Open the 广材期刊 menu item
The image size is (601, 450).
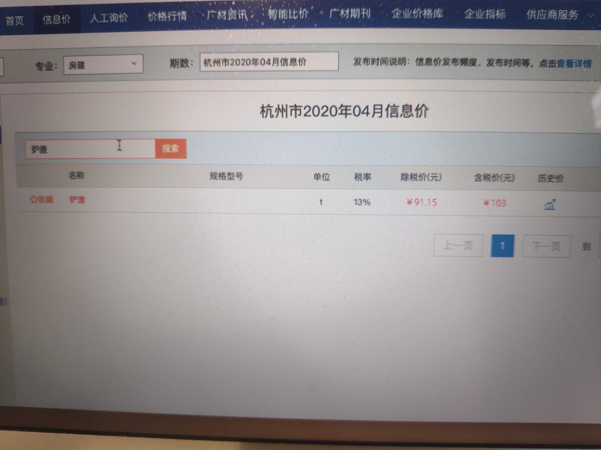click(350, 14)
